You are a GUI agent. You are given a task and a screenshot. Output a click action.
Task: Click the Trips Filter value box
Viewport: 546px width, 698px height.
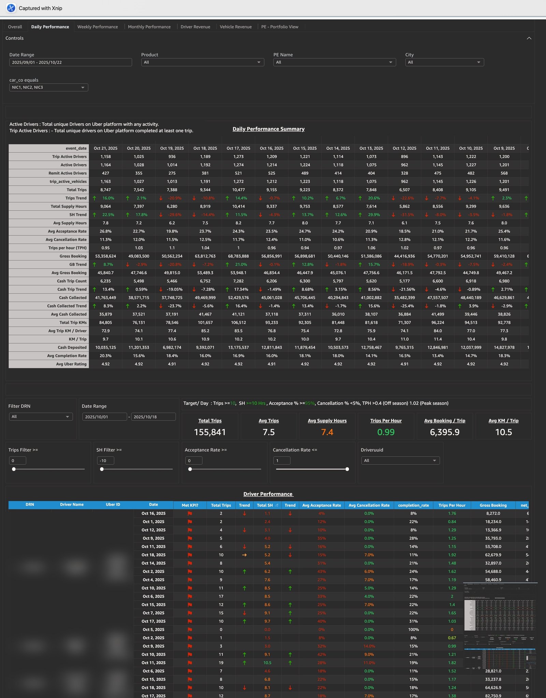point(18,461)
